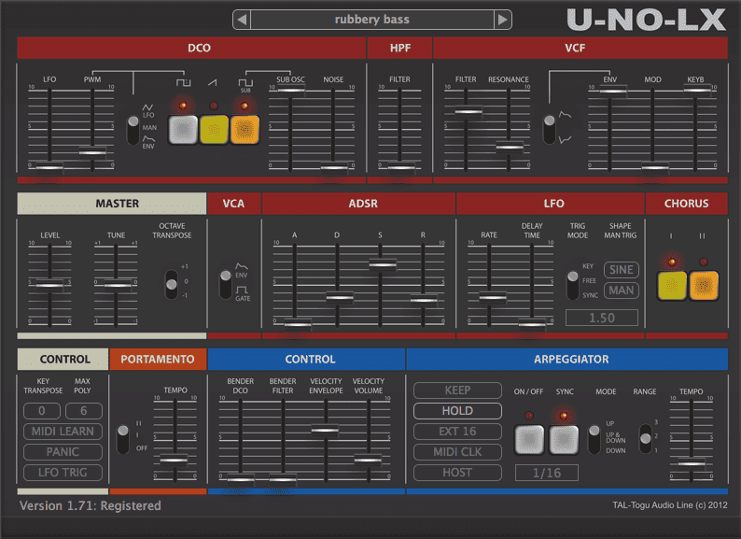Adjust the VCF ENV amount slider
This screenshot has height=539, width=741.
pyautogui.click(x=613, y=90)
